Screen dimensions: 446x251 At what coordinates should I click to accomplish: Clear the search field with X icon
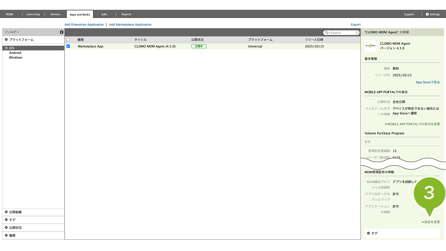[x=357, y=33]
